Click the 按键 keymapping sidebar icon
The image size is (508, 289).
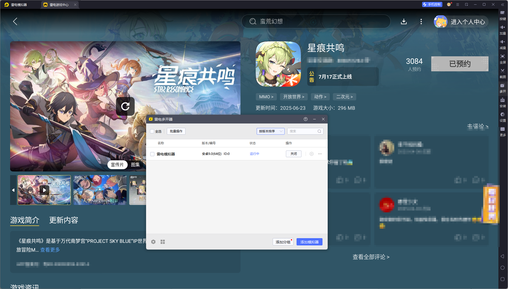coord(503,16)
